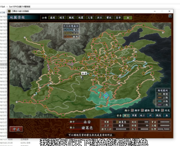Select the blue-highlighted city marker in teal territory

pyautogui.click(x=106, y=96)
